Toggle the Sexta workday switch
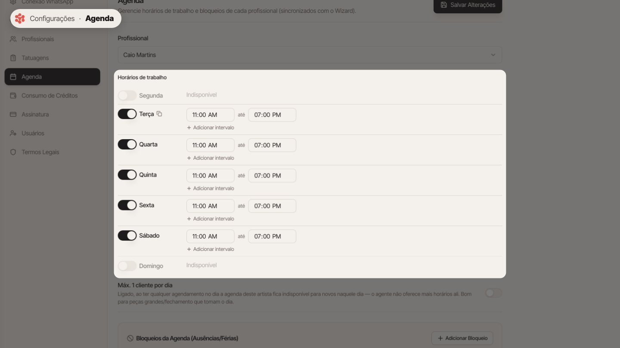This screenshot has height=348, width=620. (127, 205)
